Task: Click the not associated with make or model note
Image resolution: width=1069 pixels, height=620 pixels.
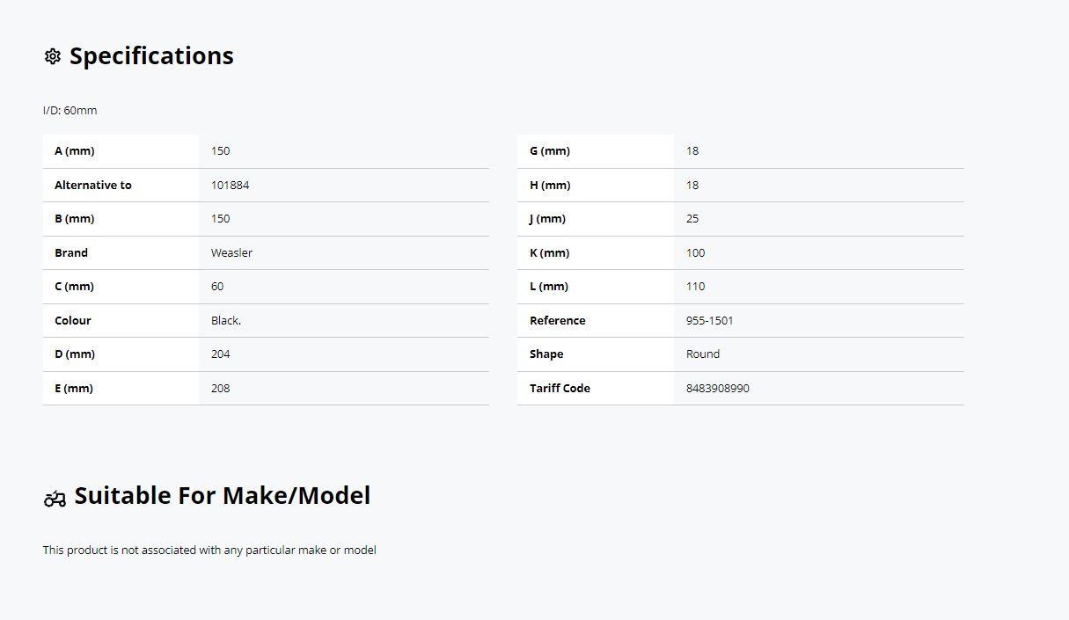Action: pyautogui.click(x=209, y=551)
